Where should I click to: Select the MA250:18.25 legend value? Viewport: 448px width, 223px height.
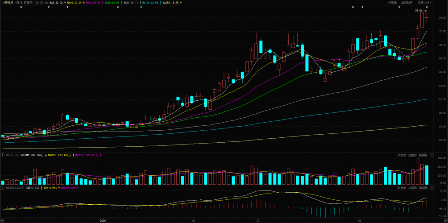click(x=170, y=3)
